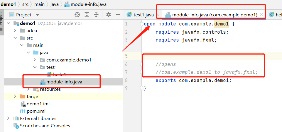Open the Project view dropdown
This screenshot has height=132, width=282.
(x=37, y=15)
